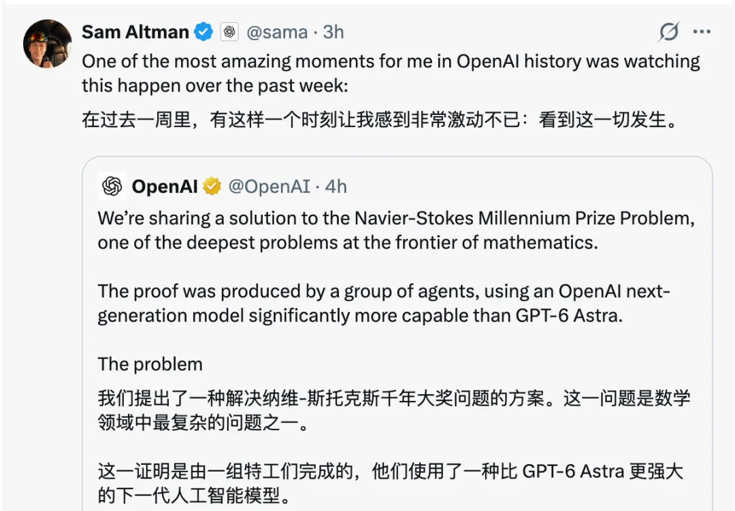735x511 pixels.
Task: Click the OpenAI logo avatar in the quoted tweet
Action: coord(112,186)
